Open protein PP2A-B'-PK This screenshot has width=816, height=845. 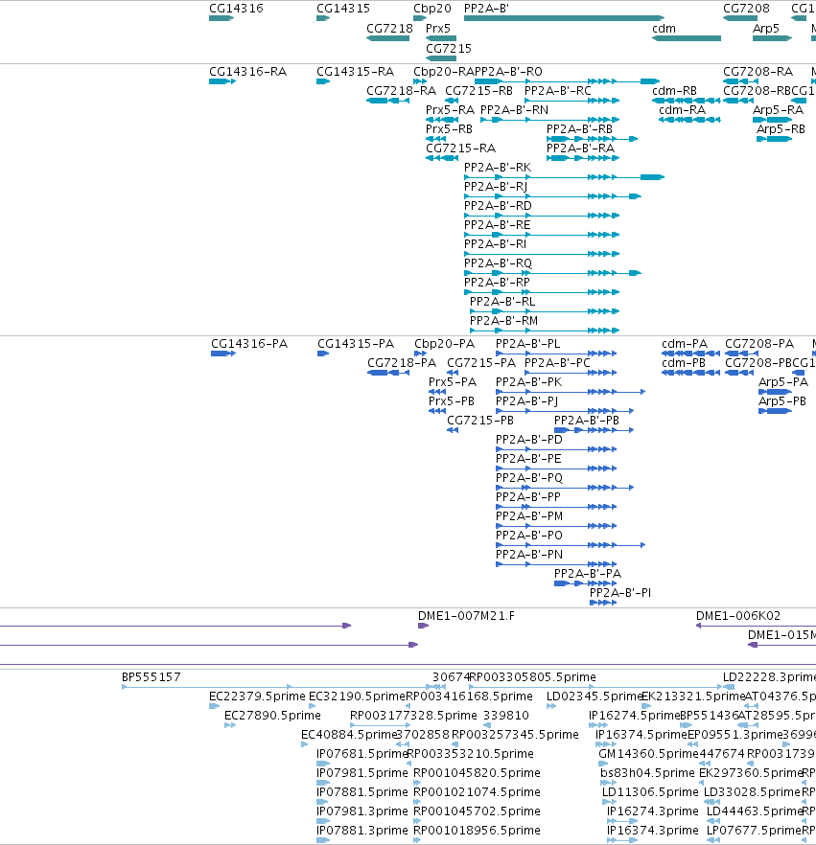tap(529, 382)
